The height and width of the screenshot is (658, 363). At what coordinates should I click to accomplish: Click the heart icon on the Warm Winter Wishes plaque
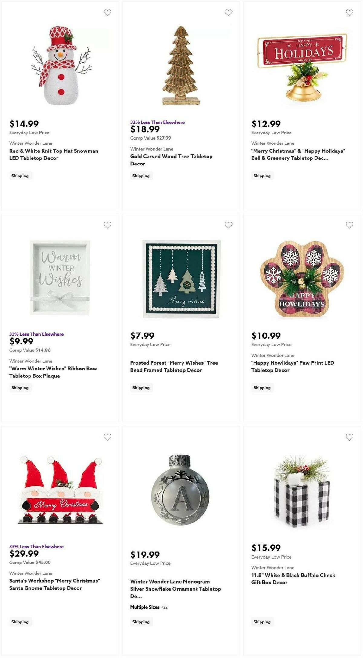[x=108, y=225]
